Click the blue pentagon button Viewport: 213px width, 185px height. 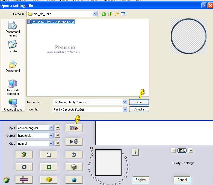(x=74, y=180)
